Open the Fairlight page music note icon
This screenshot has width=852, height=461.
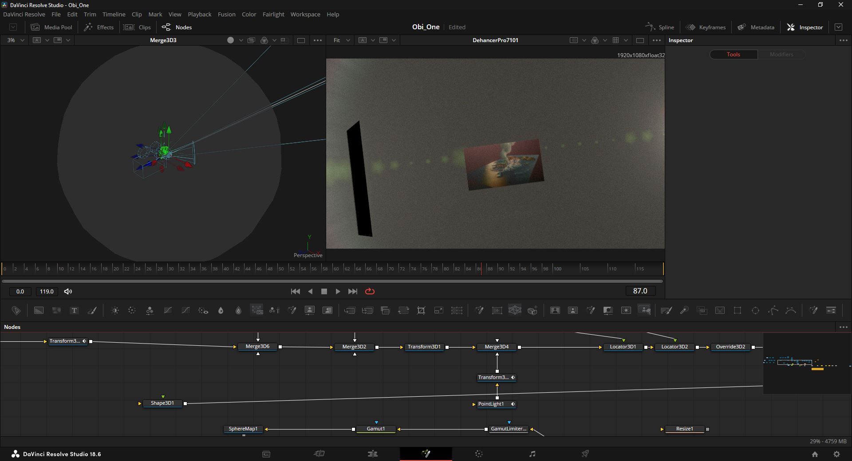click(532, 453)
